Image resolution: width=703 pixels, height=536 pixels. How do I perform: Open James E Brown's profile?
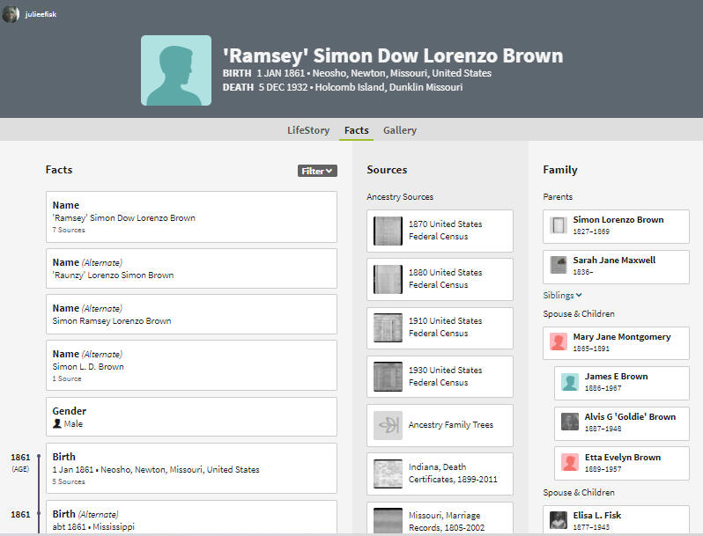click(x=622, y=383)
